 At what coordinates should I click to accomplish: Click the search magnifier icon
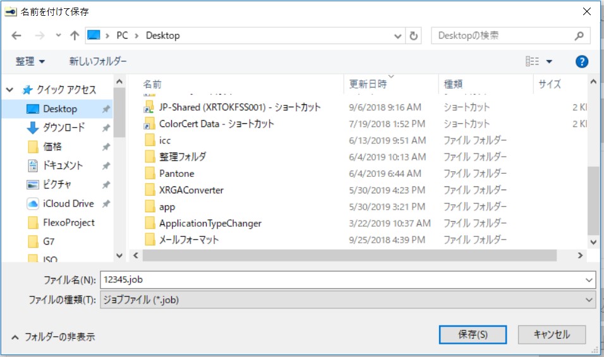point(579,36)
